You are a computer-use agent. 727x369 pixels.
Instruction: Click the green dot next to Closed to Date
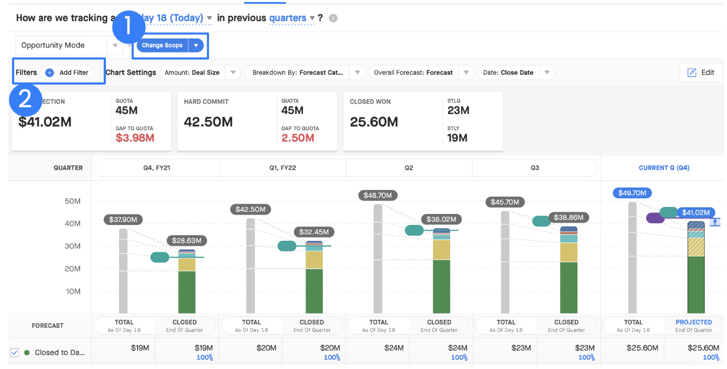coord(27,352)
